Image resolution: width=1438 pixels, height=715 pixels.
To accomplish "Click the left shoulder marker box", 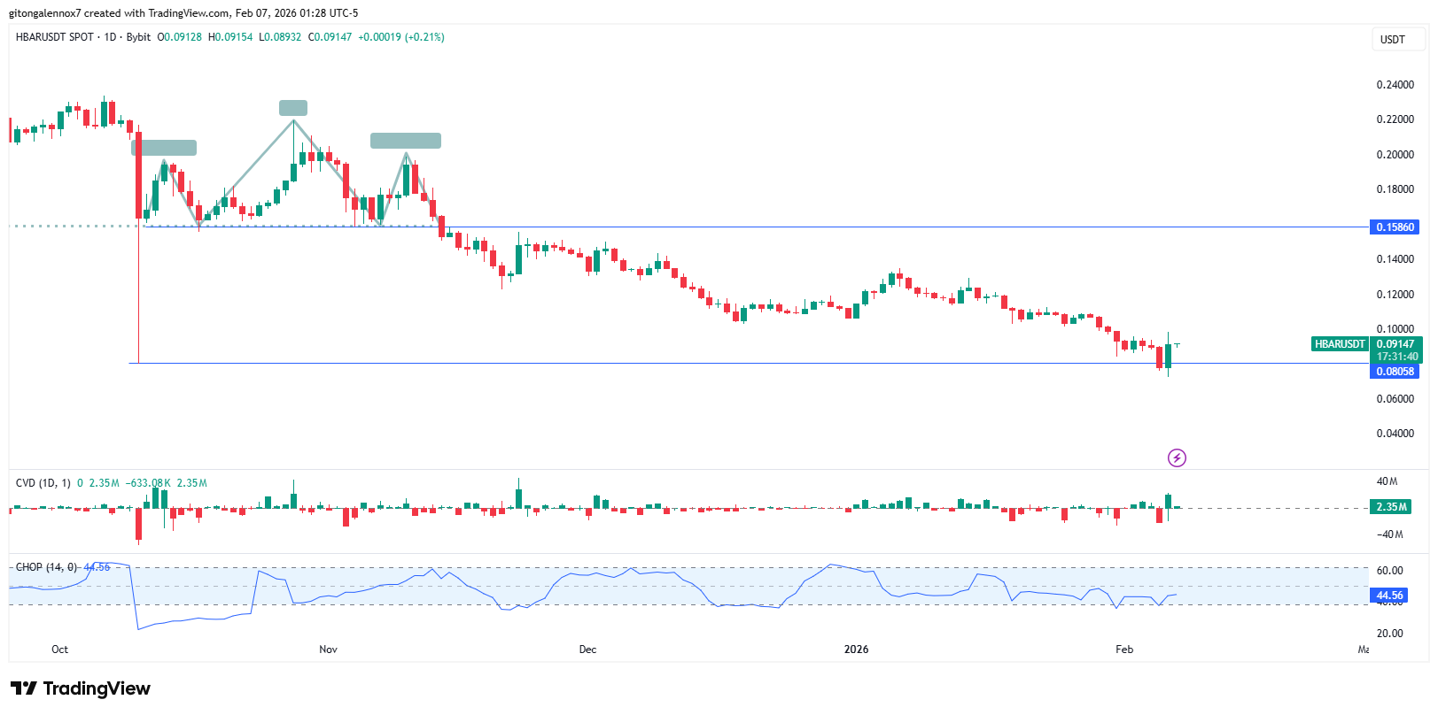I will [x=164, y=148].
